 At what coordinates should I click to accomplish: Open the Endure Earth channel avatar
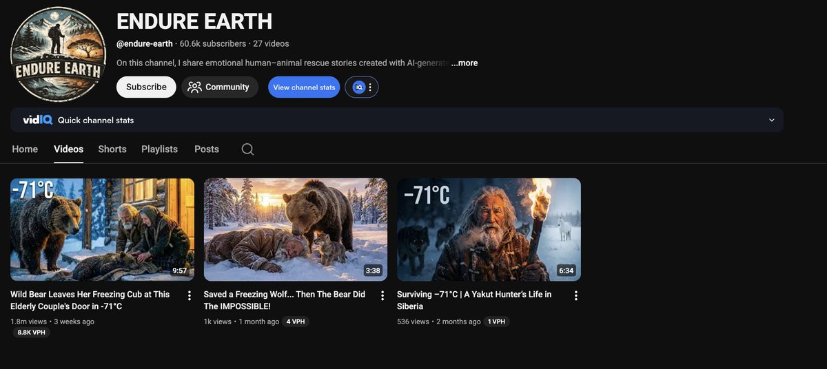click(x=58, y=54)
